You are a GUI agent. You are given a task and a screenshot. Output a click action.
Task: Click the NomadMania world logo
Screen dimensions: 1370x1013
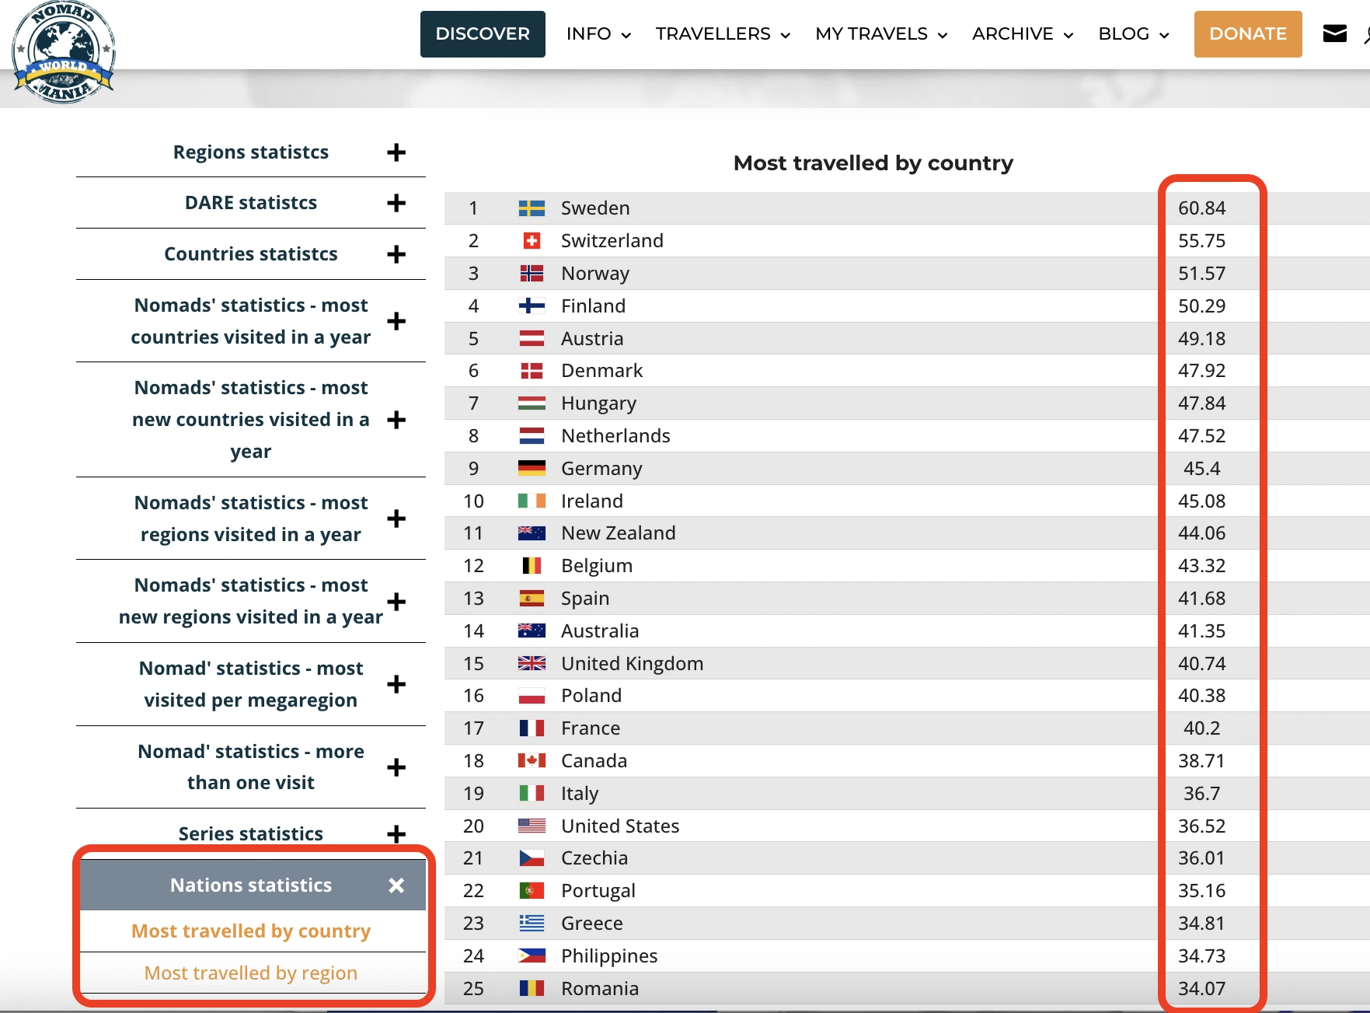click(x=64, y=53)
